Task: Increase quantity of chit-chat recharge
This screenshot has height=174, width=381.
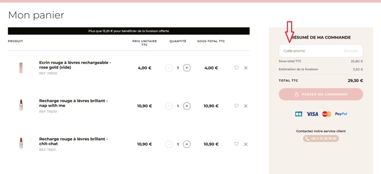Action: pos(187,144)
